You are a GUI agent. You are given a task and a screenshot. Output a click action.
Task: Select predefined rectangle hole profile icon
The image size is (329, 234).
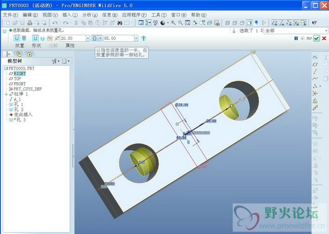click(x=35, y=38)
